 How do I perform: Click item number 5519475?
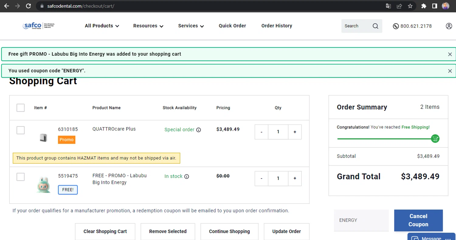[x=68, y=176]
